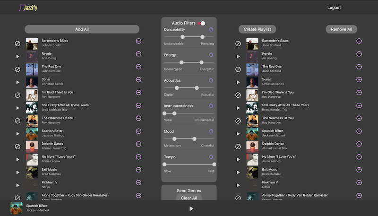Click the Acoustics slider's right handle
This screenshot has width=378, height=216.
197,88
